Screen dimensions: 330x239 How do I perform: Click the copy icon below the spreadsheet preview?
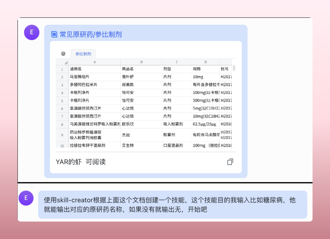(230, 162)
